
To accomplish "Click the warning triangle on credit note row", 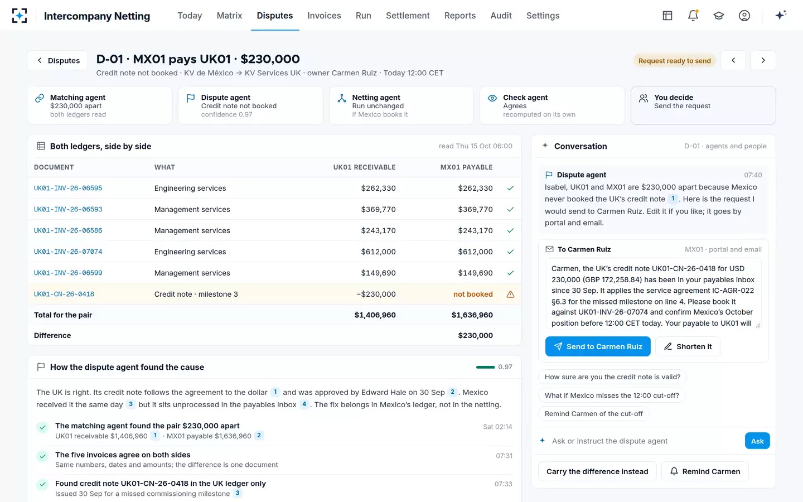I will click(x=510, y=294).
